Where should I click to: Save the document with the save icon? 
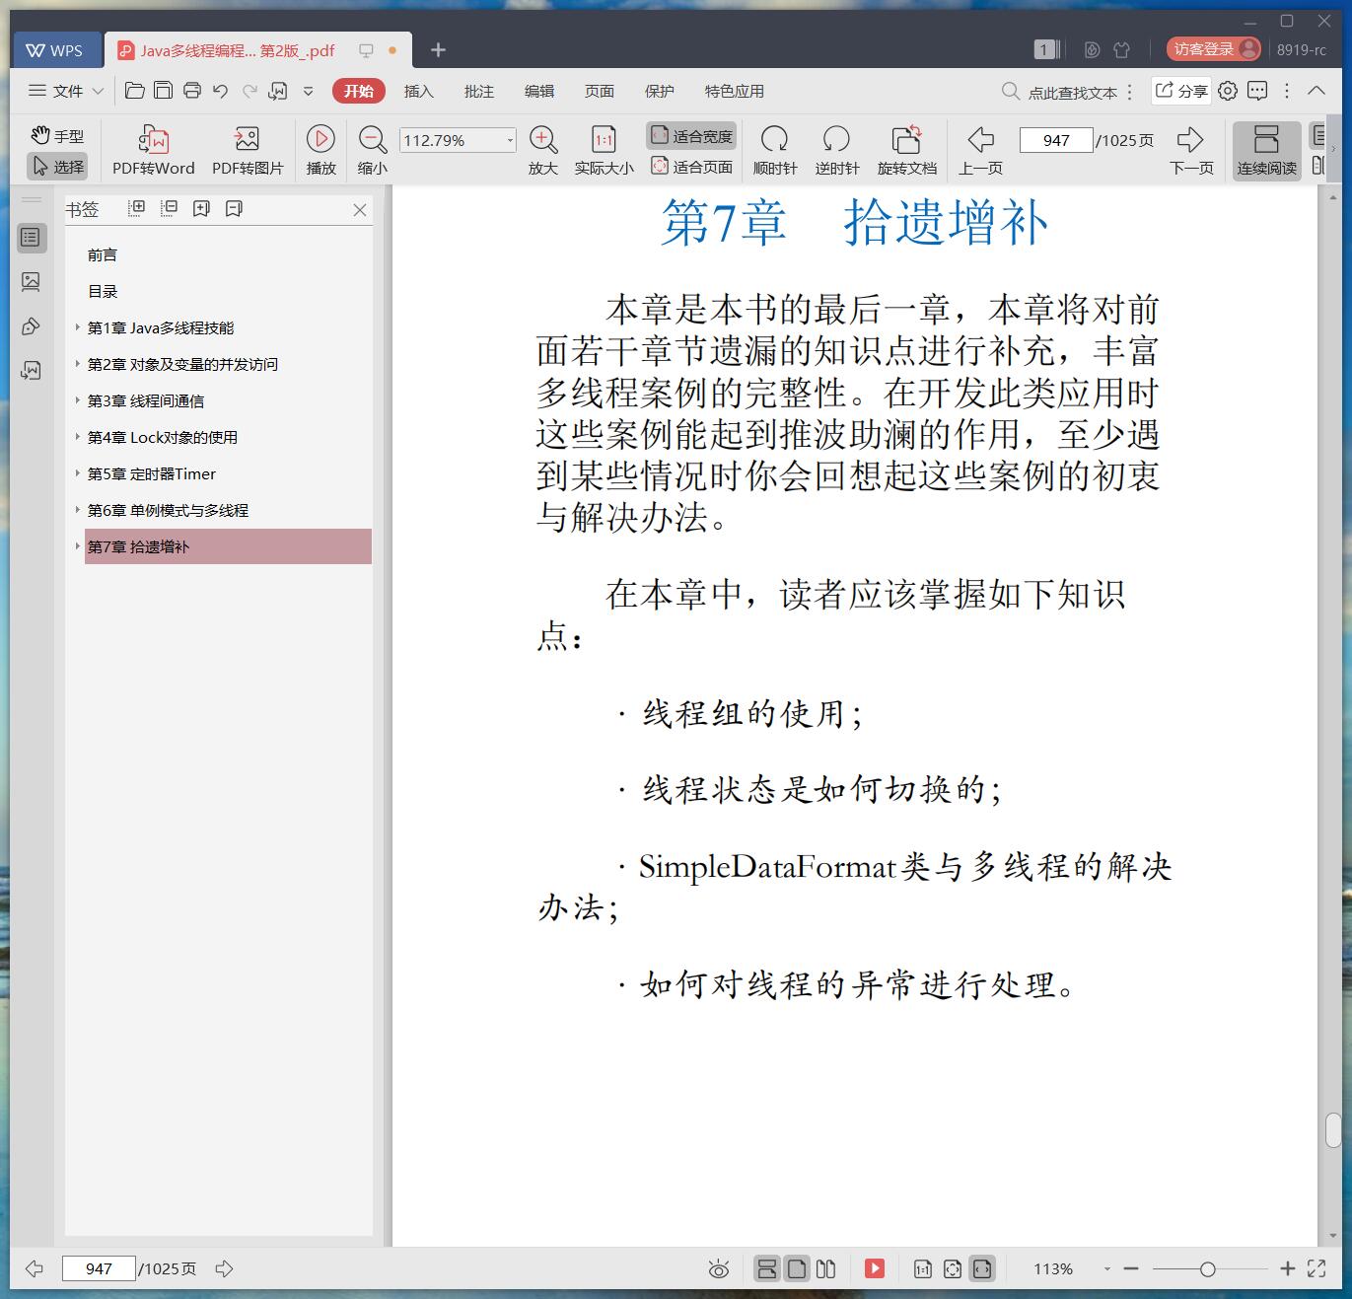pyautogui.click(x=164, y=91)
